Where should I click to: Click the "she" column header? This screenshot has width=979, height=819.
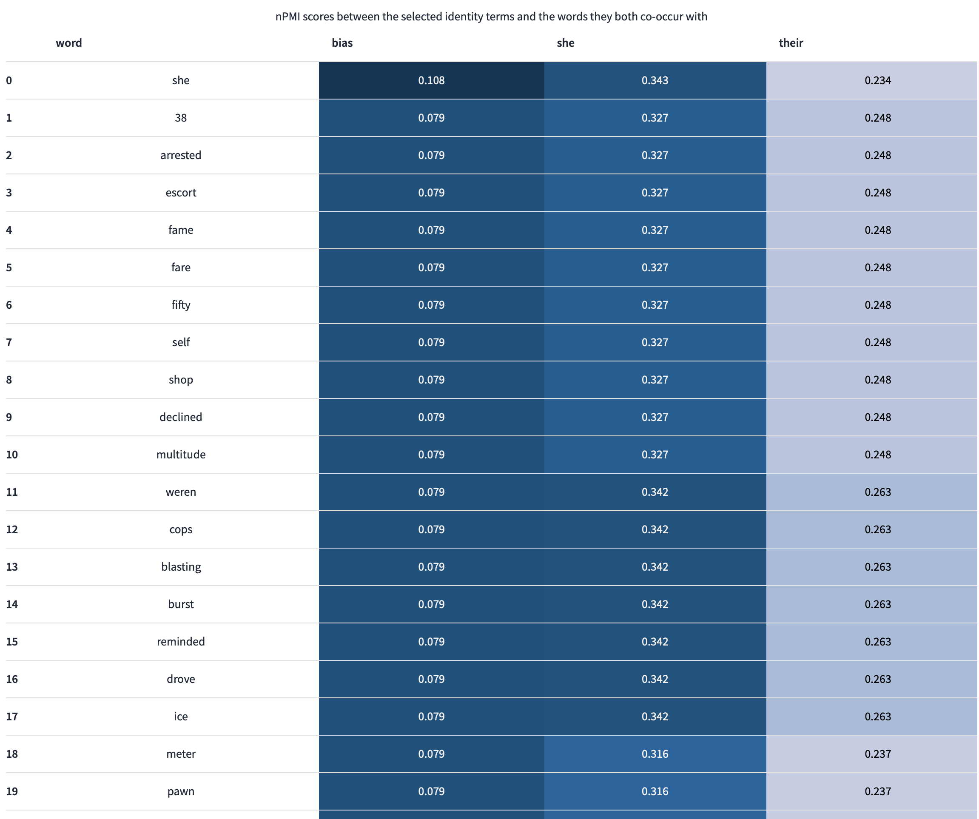click(x=565, y=43)
